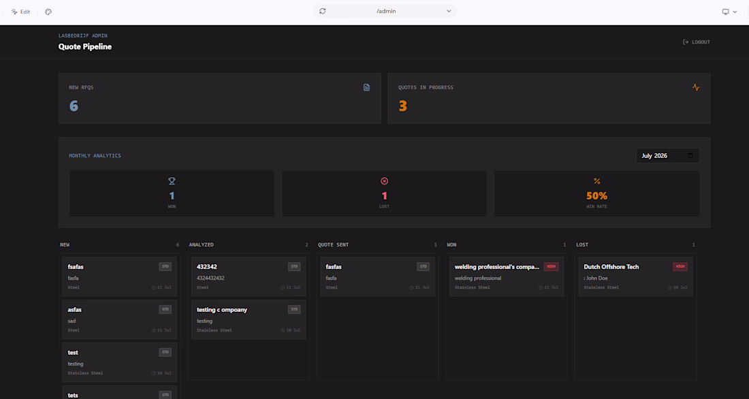
Task: Select the QUOTE SENT column header
Action: [333, 244]
